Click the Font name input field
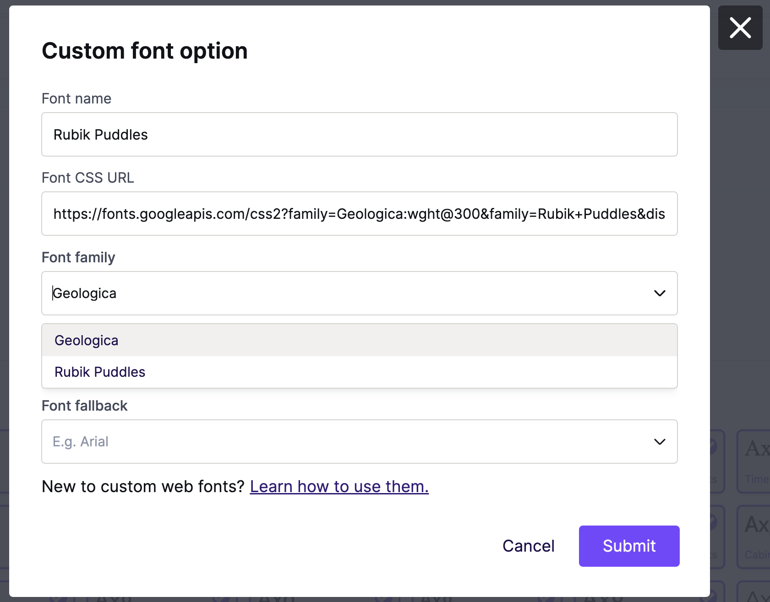 tap(359, 135)
